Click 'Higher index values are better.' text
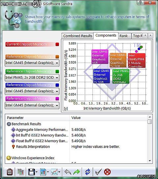The image size is (158, 179). click(95, 147)
